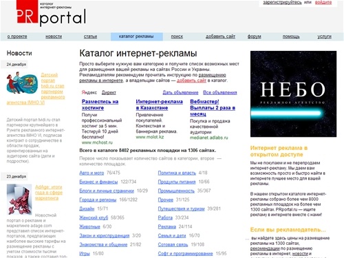Open 'Политика и власть' category

click(177, 173)
